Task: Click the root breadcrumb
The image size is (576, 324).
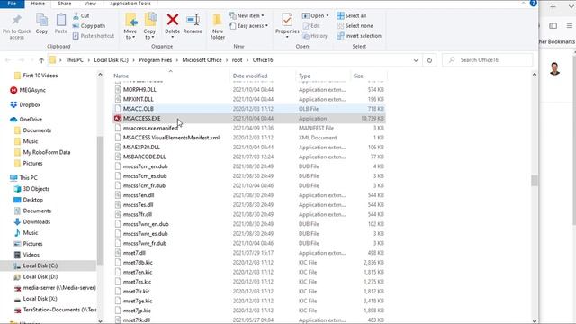Action: (x=237, y=60)
